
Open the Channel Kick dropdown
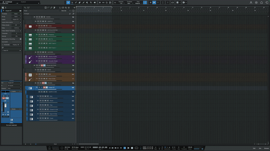(x=15, y=88)
